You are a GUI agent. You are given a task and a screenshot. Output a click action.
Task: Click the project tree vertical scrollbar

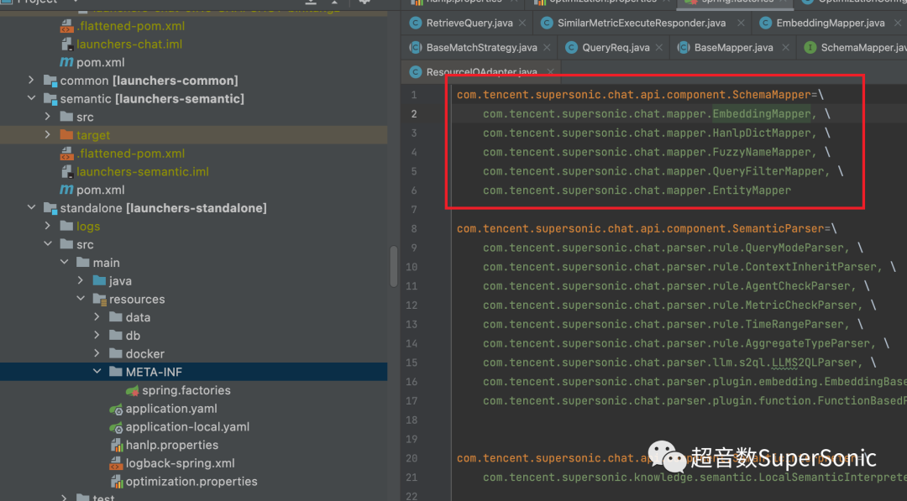click(394, 267)
